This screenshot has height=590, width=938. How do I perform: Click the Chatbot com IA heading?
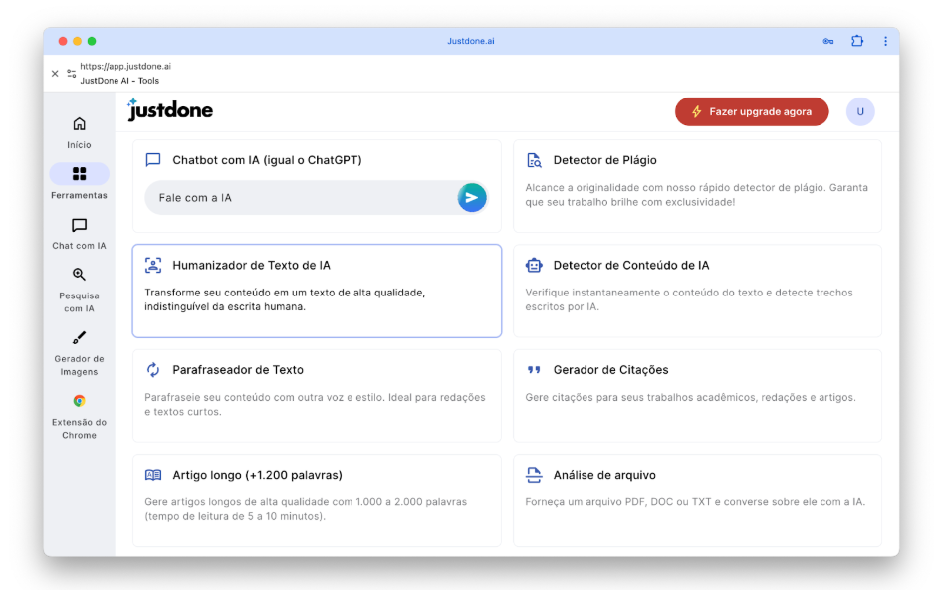coord(267,160)
